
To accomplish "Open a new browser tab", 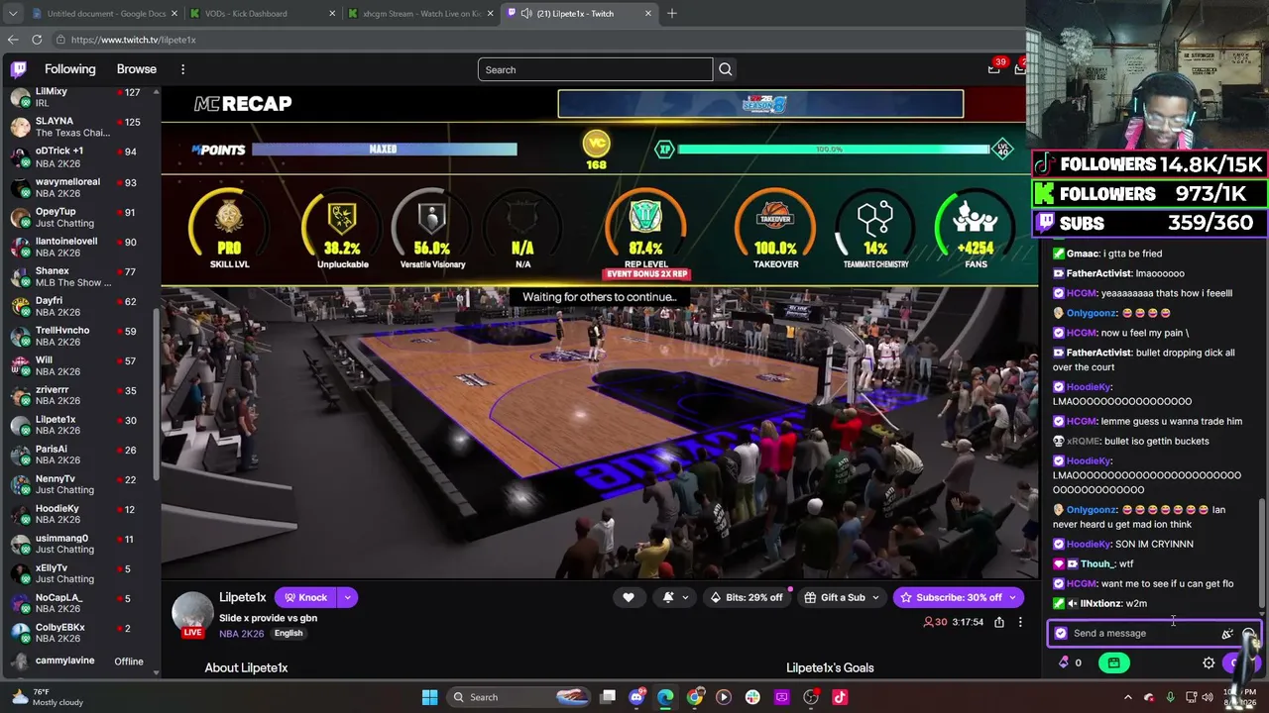I will click(x=672, y=14).
